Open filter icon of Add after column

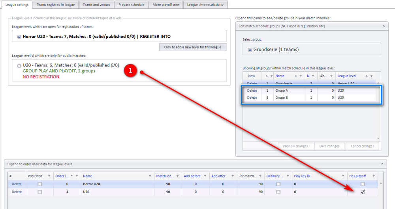233,176
